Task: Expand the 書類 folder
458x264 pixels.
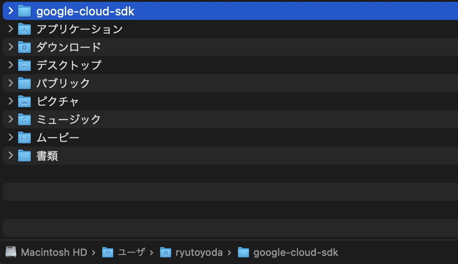Action: click(10, 156)
